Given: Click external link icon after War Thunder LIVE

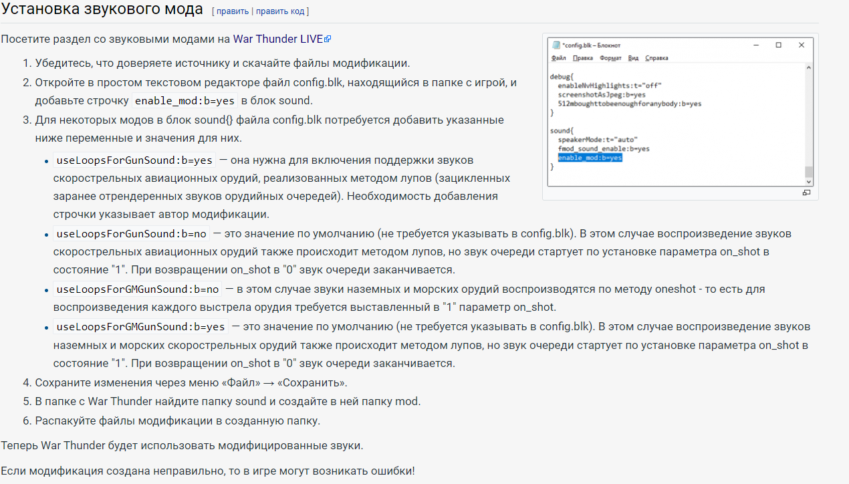Looking at the screenshot, I should click(x=328, y=39).
